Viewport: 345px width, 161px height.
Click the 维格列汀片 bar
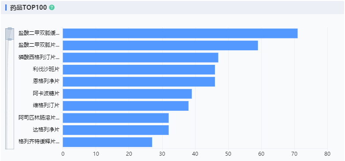pos(126,106)
